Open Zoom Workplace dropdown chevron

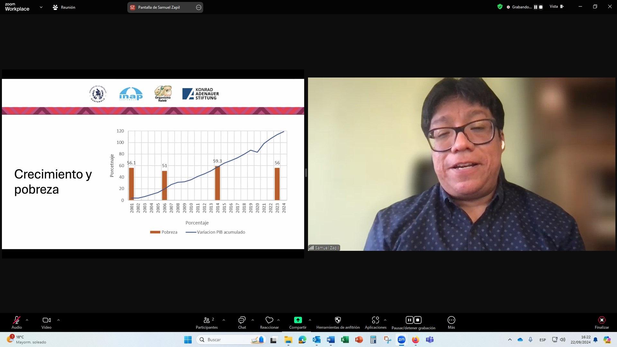point(41,7)
